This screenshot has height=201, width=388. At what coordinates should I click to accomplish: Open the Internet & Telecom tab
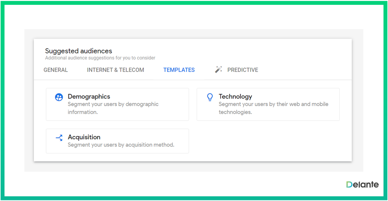[115, 70]
